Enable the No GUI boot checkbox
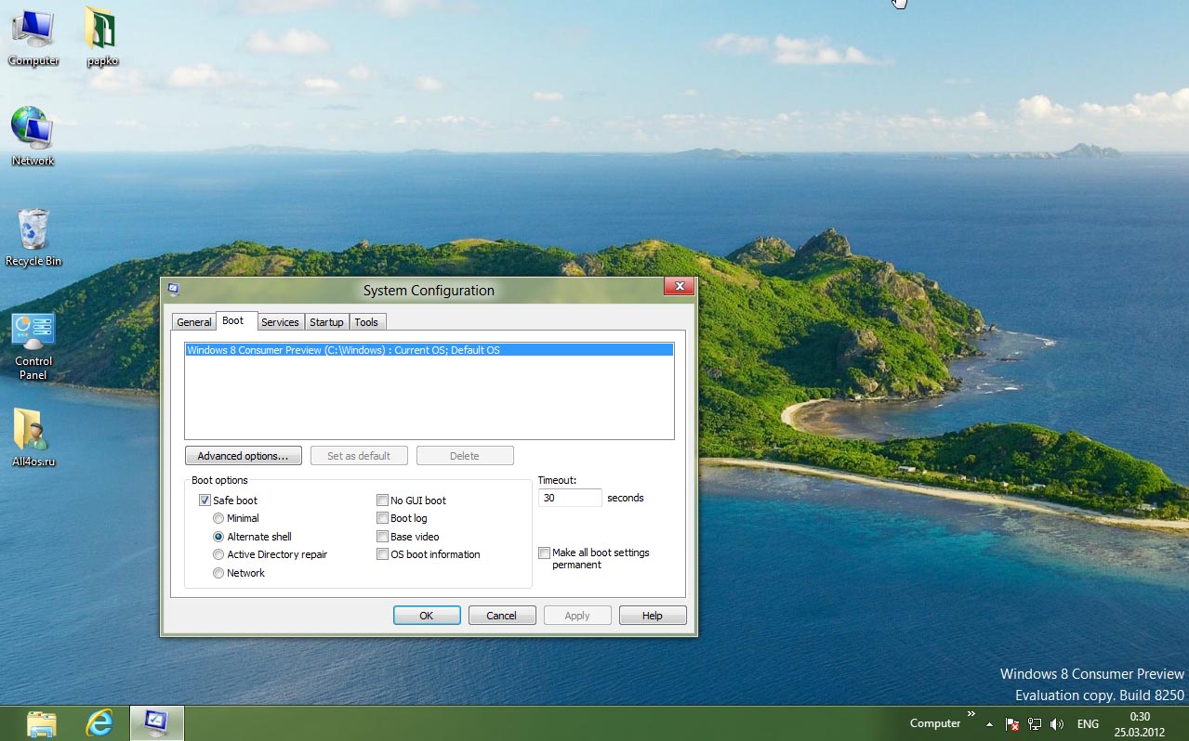The image size is (1189, 741). pyautogui.click(x=382, y=500)
